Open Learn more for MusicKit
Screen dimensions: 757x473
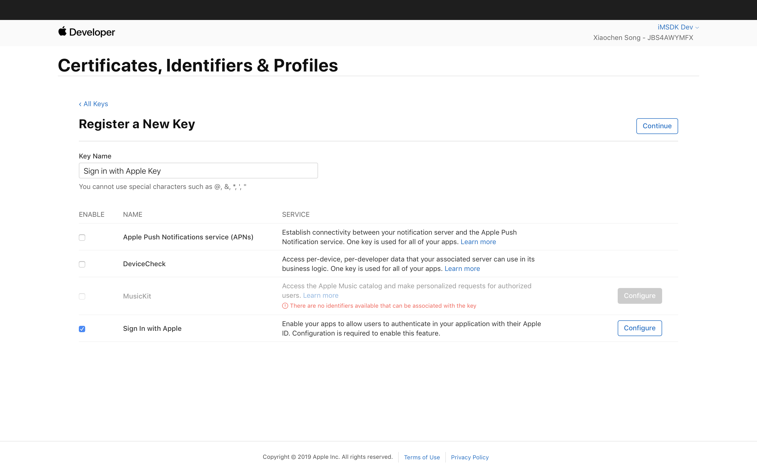pyautogui.click(x=321, y=296)
